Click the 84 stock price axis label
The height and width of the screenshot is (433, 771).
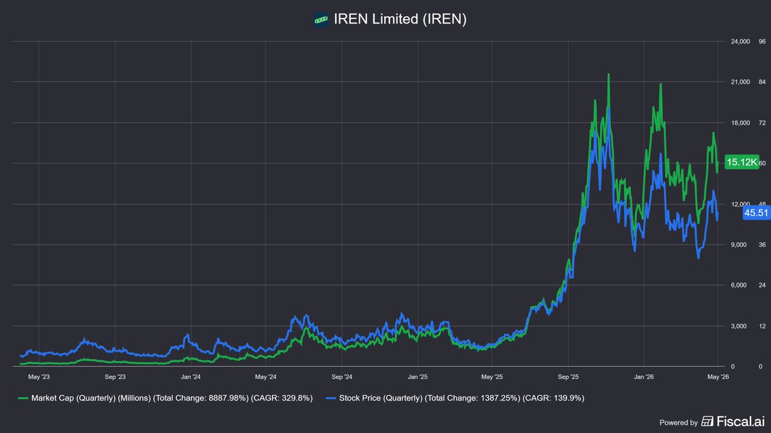[x=762, y=82]
